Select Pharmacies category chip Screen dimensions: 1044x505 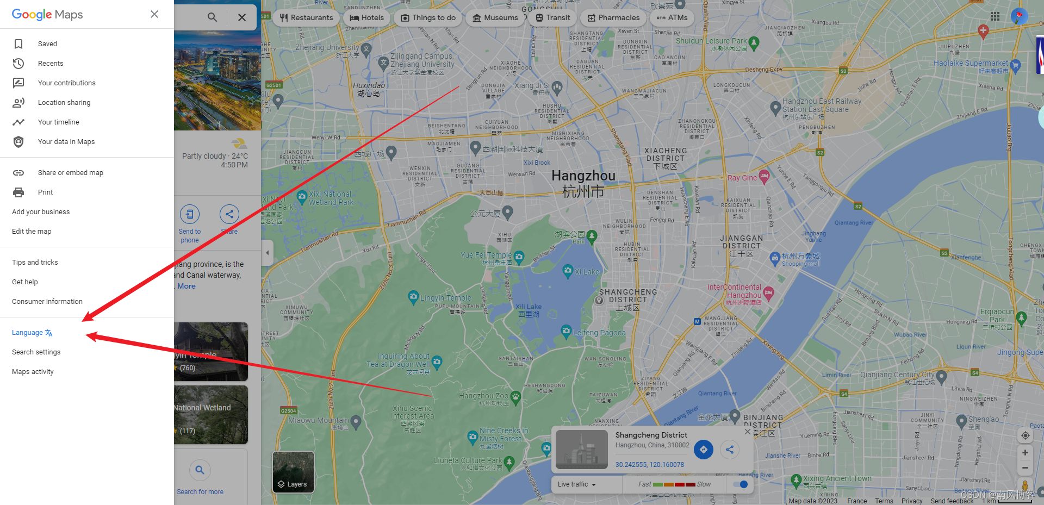pos(613,18)
